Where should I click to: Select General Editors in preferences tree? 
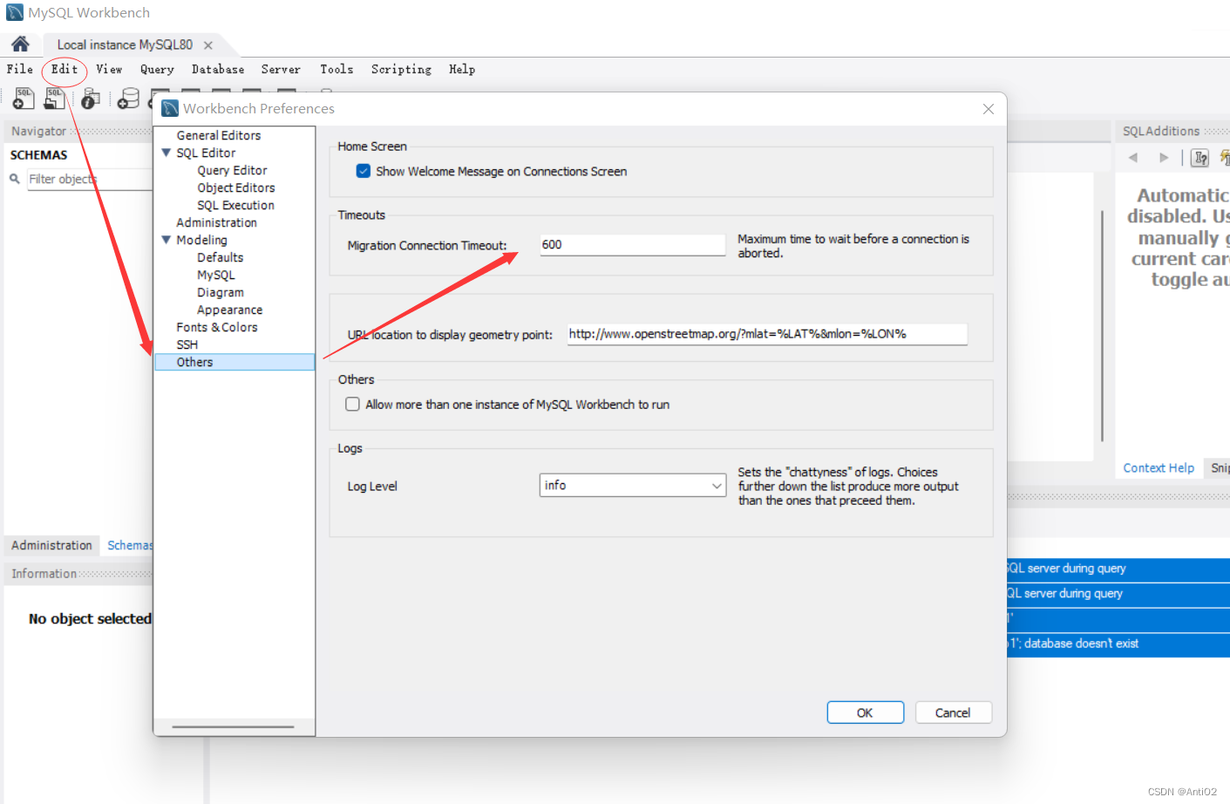[x=219, y=135]
